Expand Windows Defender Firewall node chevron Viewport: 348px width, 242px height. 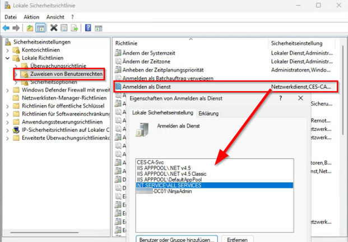pyautogui.click(x=7, y=90)
